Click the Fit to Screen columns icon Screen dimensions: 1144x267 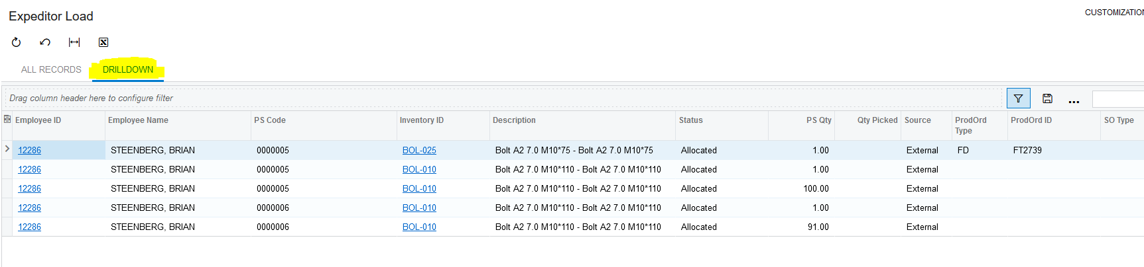click(x=74, y=42)
